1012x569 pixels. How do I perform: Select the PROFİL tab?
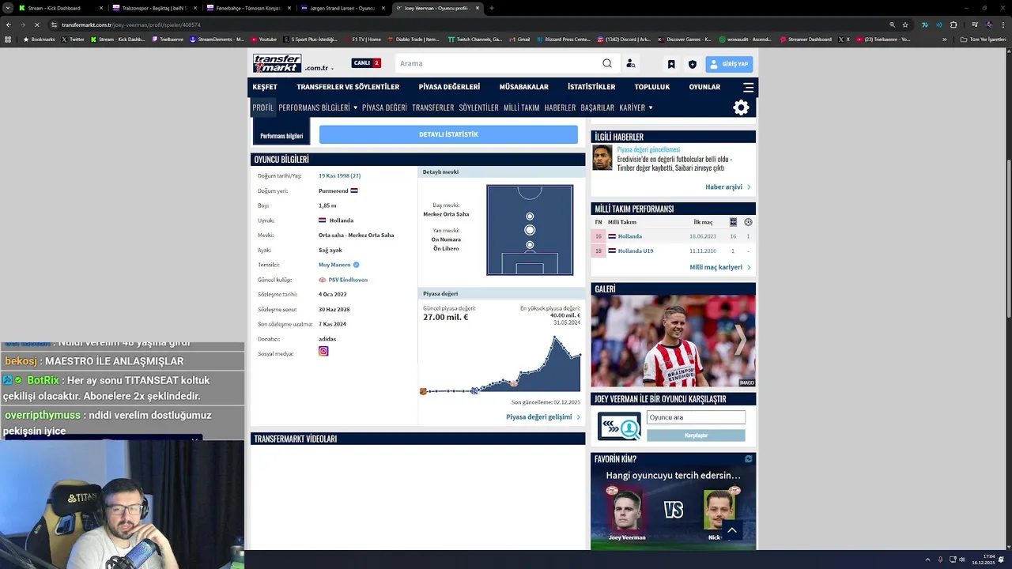pyautogui.click(x=263, y=107)
